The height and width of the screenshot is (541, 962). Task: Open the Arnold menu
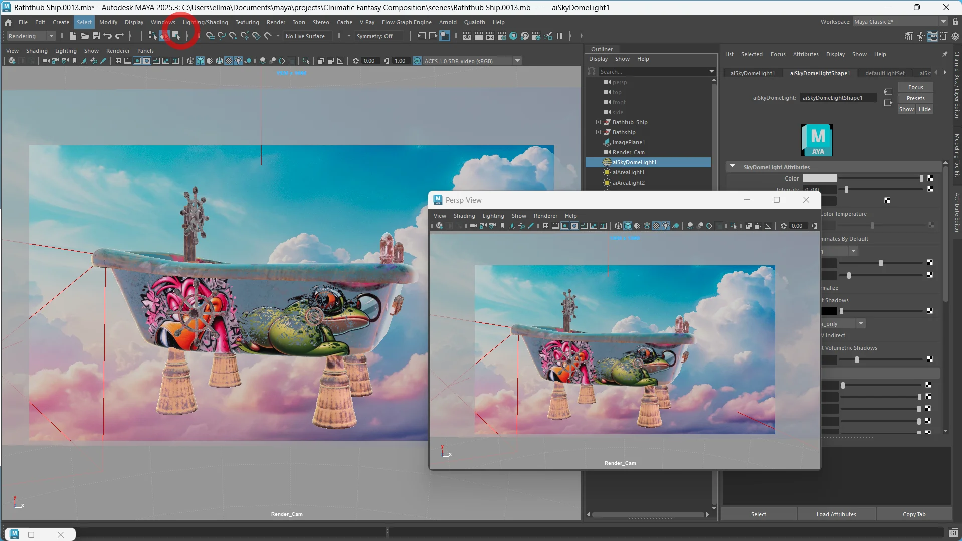point(448,22)
